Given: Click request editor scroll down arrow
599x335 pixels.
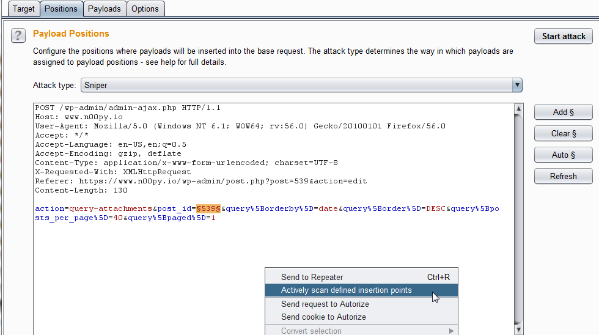Looking at the screenshot, I should [518, 329].
